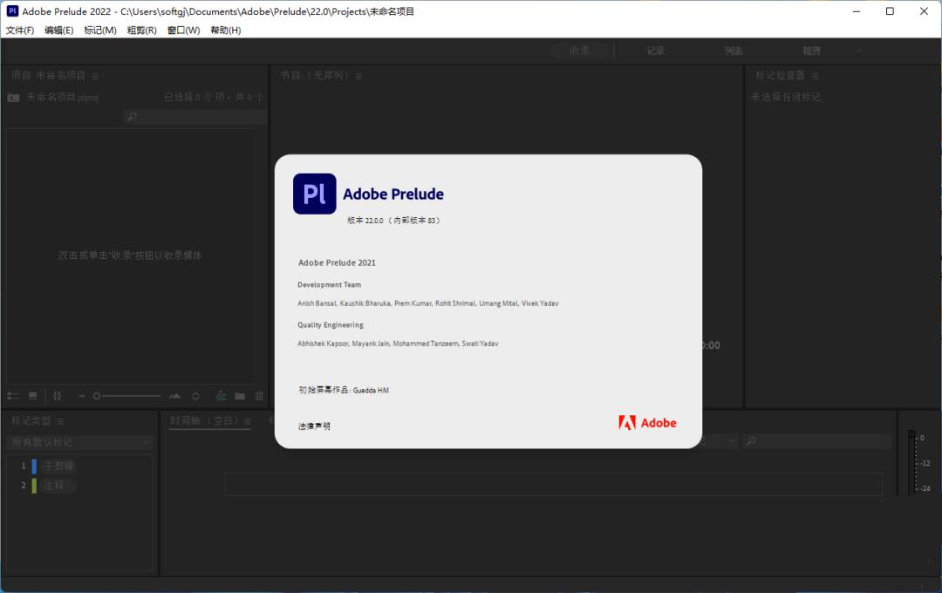Click the green marker color swatch
The height and width of the screenshot is (593, 942).
pos(34,486)
